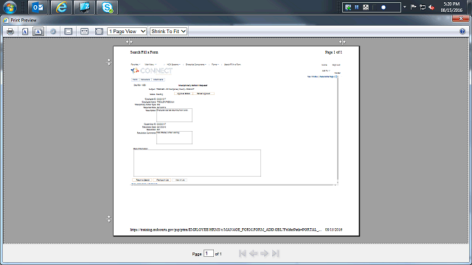Open the Print Preview help icon
This screenshot has width=472, height=265.
[462, 31]
